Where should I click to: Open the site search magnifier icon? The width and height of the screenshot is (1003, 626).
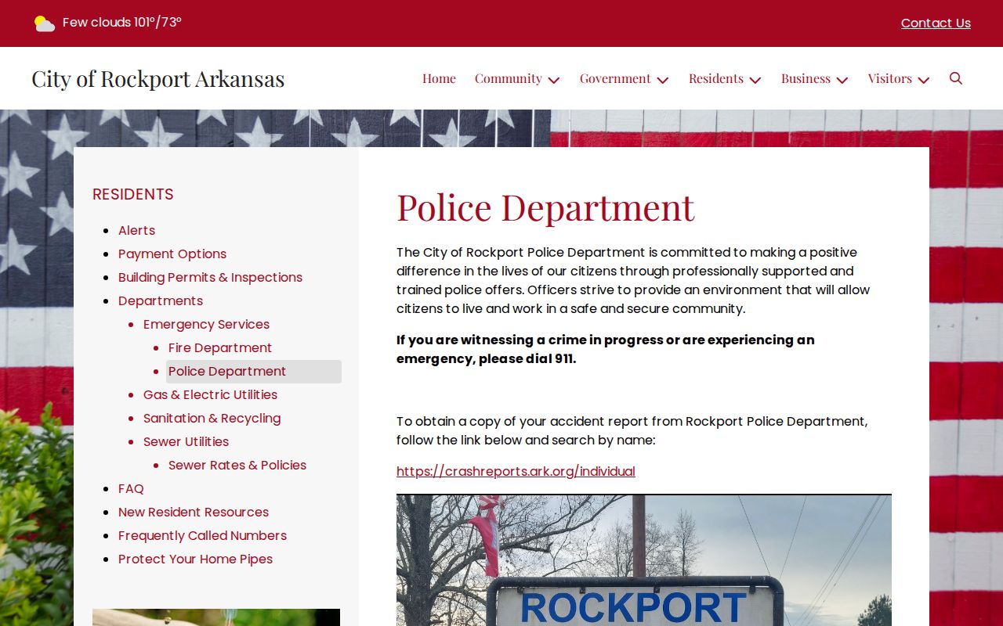955,78
